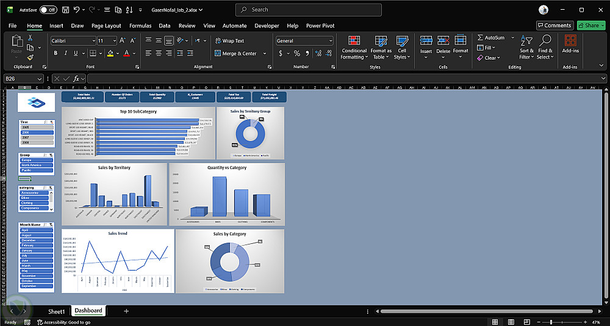
Task: Toggle multi-select in Year slicer
Action: (46, 122)
